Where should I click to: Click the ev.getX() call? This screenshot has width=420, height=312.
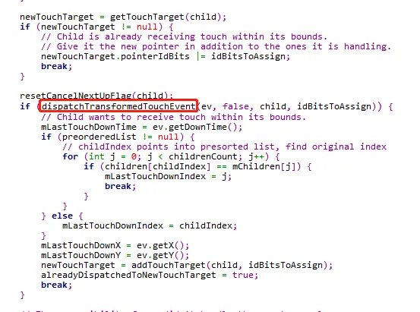pos(163,245)
